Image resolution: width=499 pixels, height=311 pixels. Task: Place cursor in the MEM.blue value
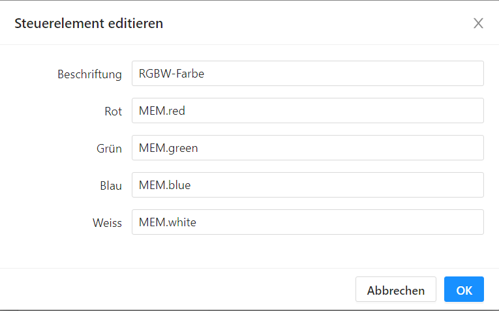pyautogui.click(x=164, y=185)
